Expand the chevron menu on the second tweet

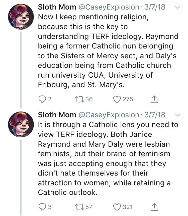(x=177, y=115)
